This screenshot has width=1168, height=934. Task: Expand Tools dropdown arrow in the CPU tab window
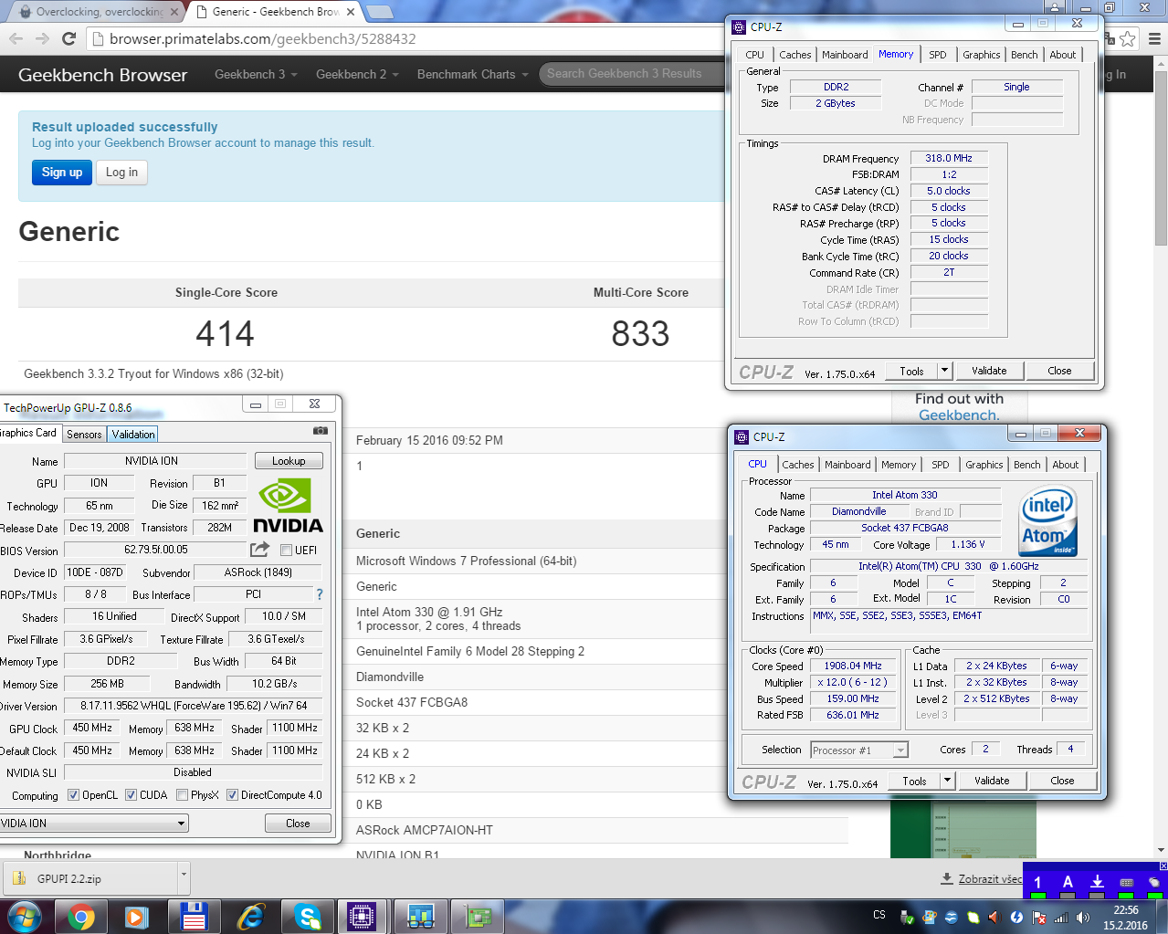(948, 781)
